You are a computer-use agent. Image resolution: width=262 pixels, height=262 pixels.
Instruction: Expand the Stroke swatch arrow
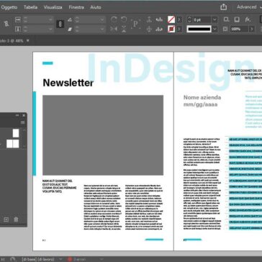coord(179,30)
